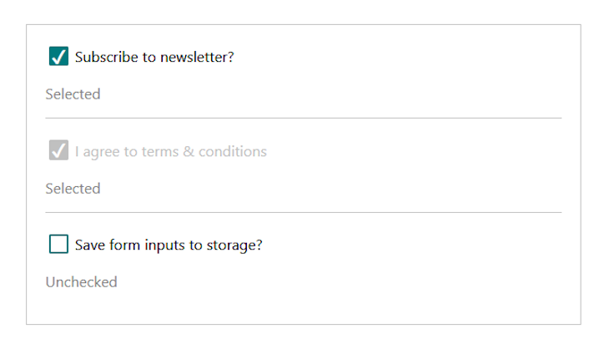Click the "Selected" status under terms & conditions
The width and height of the screenshot is (609, 349).
coord(73,189)
